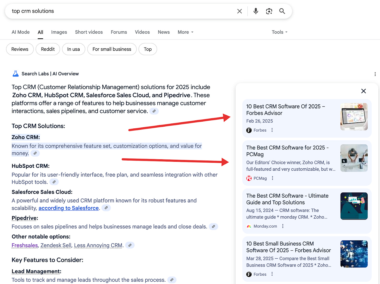Open the Zendesk Sell link
This screenshot has height=284, width=380.
pyautogui.click(x=56, y=245)
